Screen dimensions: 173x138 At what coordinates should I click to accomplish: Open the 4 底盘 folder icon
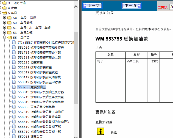(x=4, y=8)
